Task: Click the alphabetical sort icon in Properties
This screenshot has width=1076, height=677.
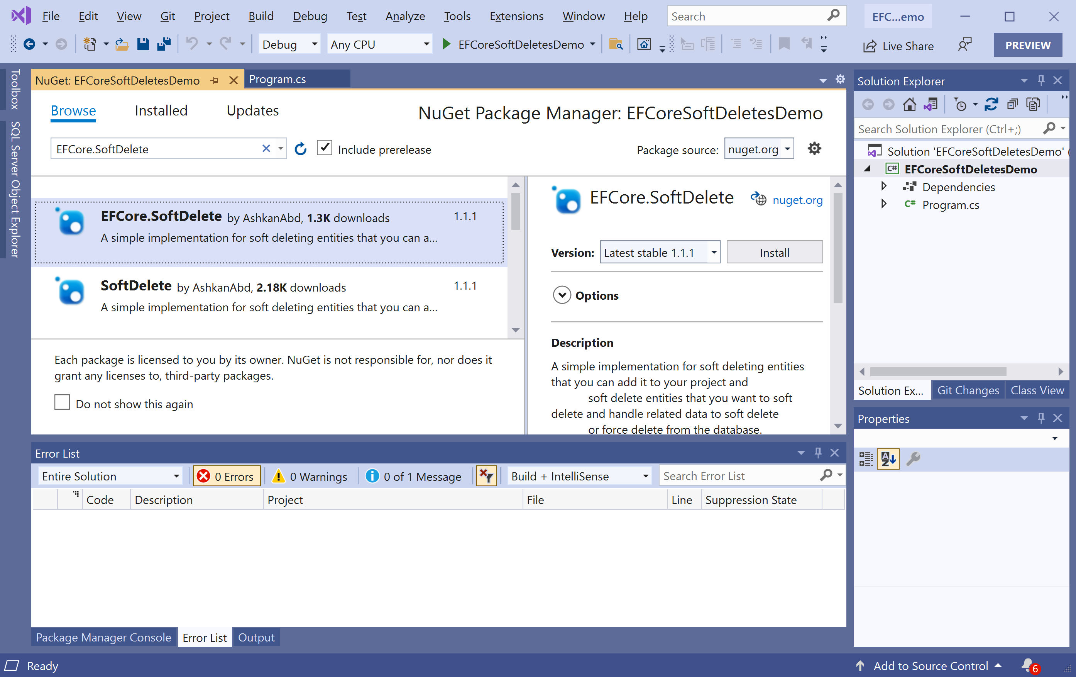Action: pyautogui.click(x=888, y=459)
